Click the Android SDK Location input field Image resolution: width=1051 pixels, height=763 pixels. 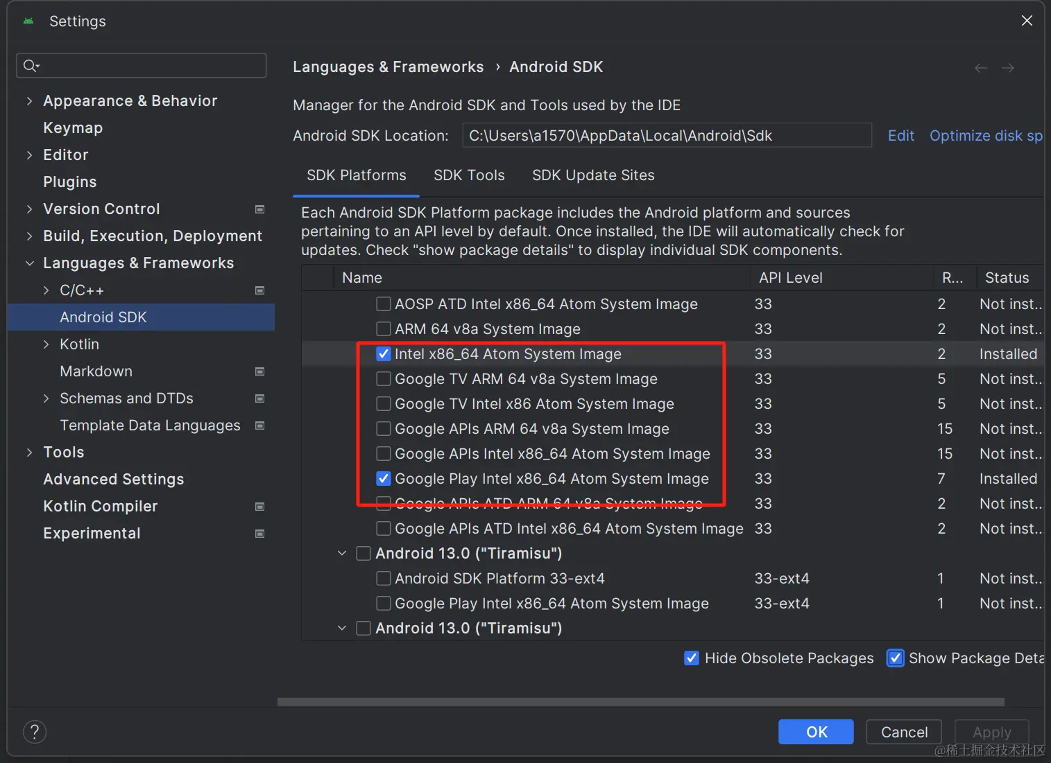[x=666, y=135]
